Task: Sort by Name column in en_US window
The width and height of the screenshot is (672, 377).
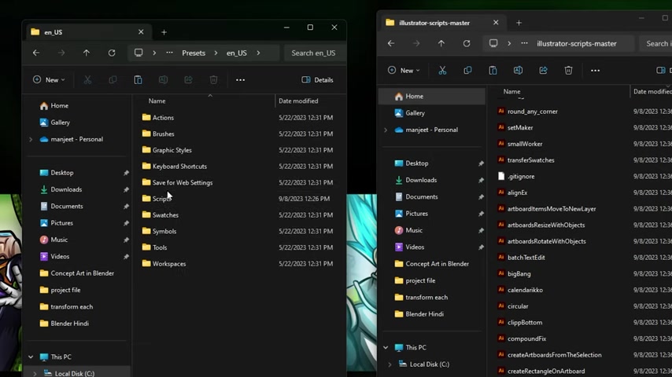Action: coord(157,101)
